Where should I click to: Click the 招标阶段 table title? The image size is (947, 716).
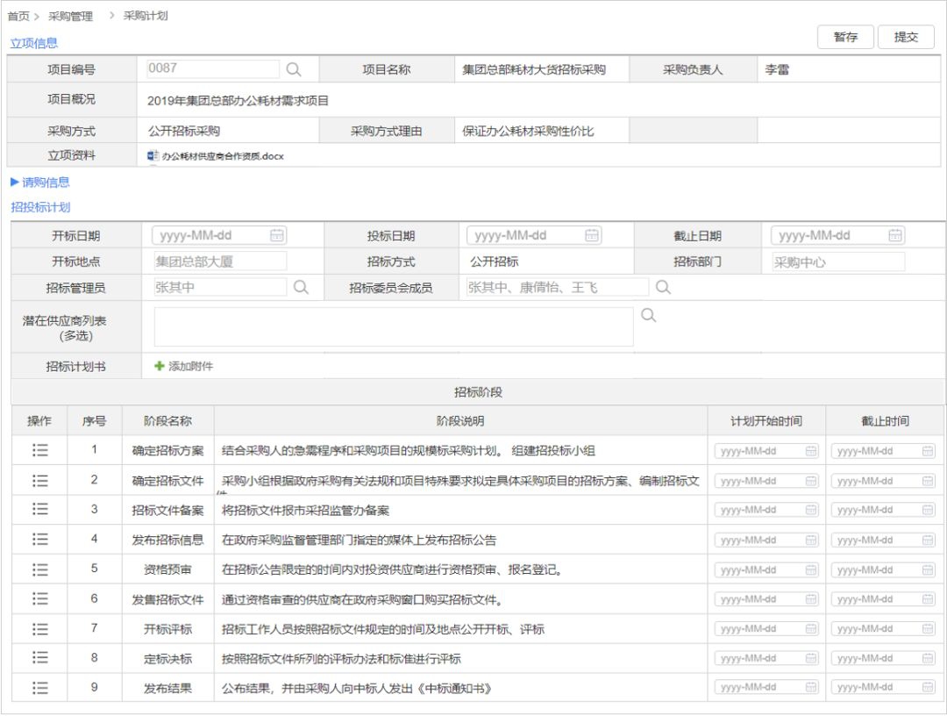(479, 392)
